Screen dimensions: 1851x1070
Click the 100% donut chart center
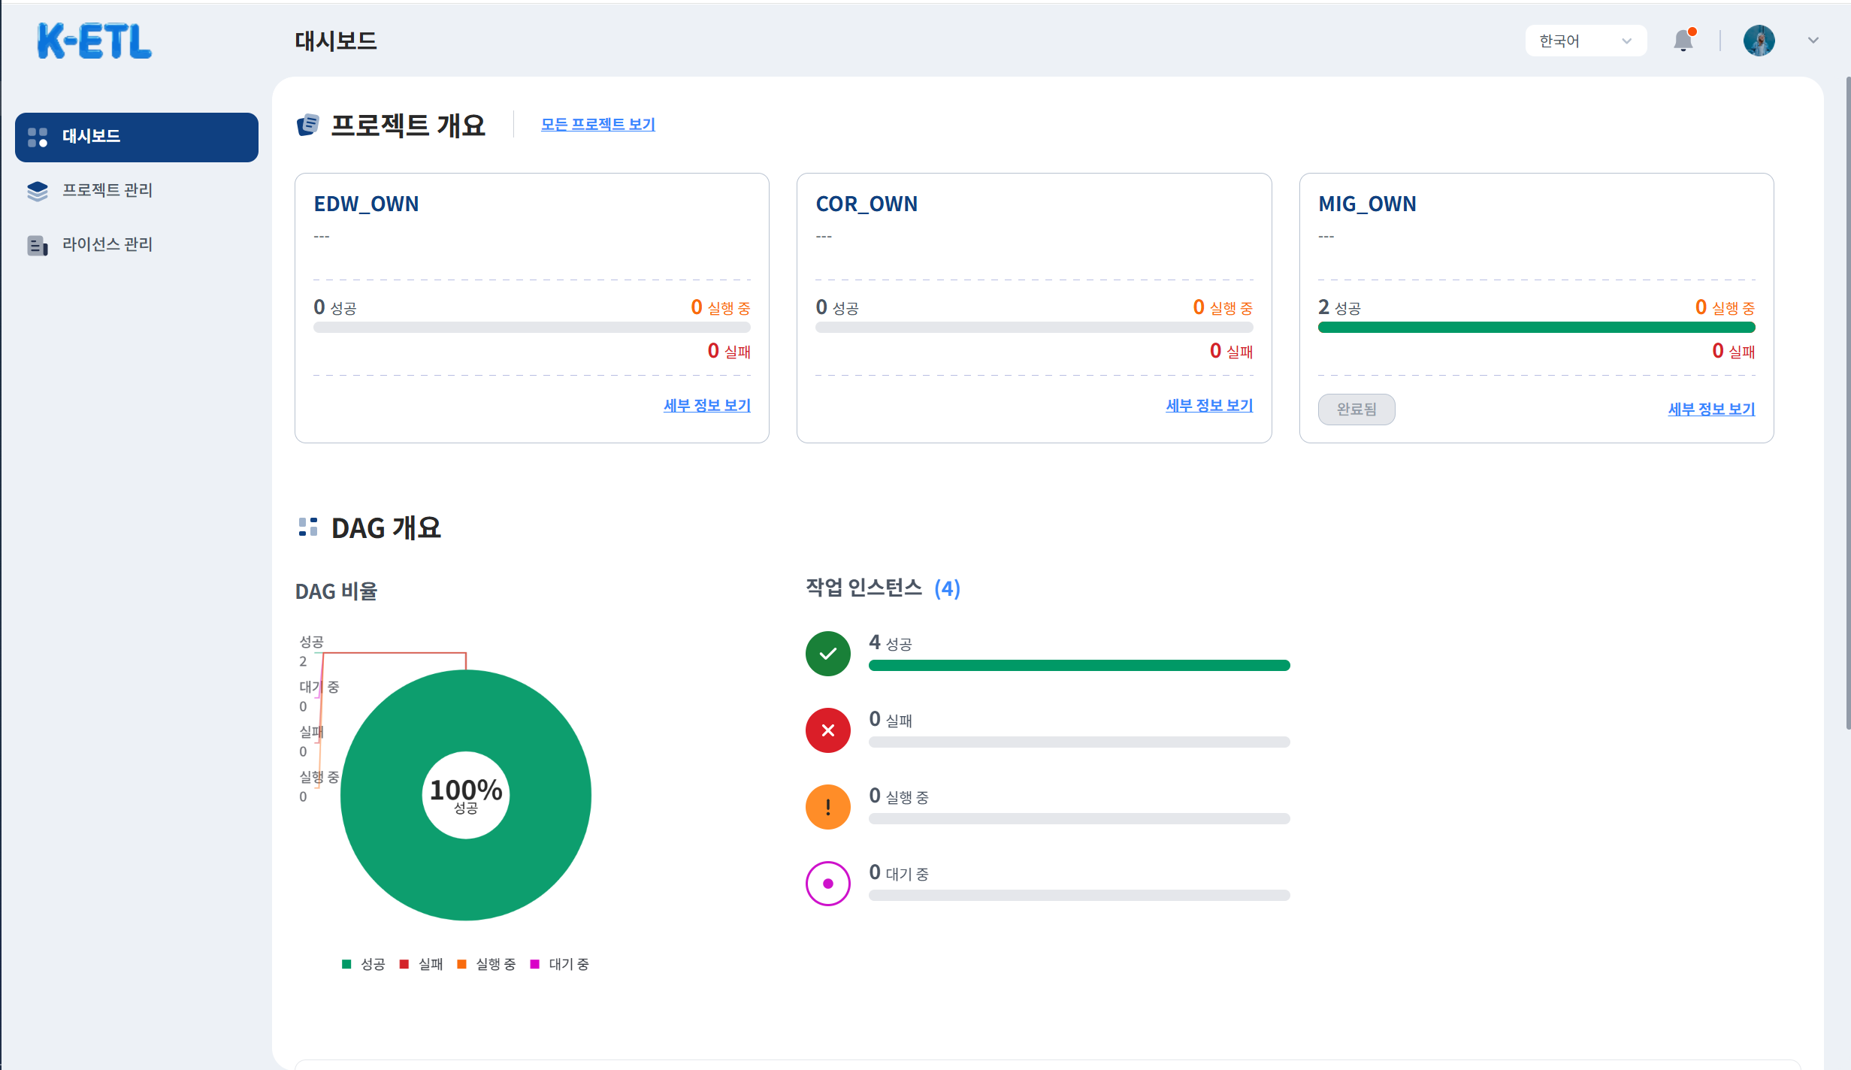[466, 795]
